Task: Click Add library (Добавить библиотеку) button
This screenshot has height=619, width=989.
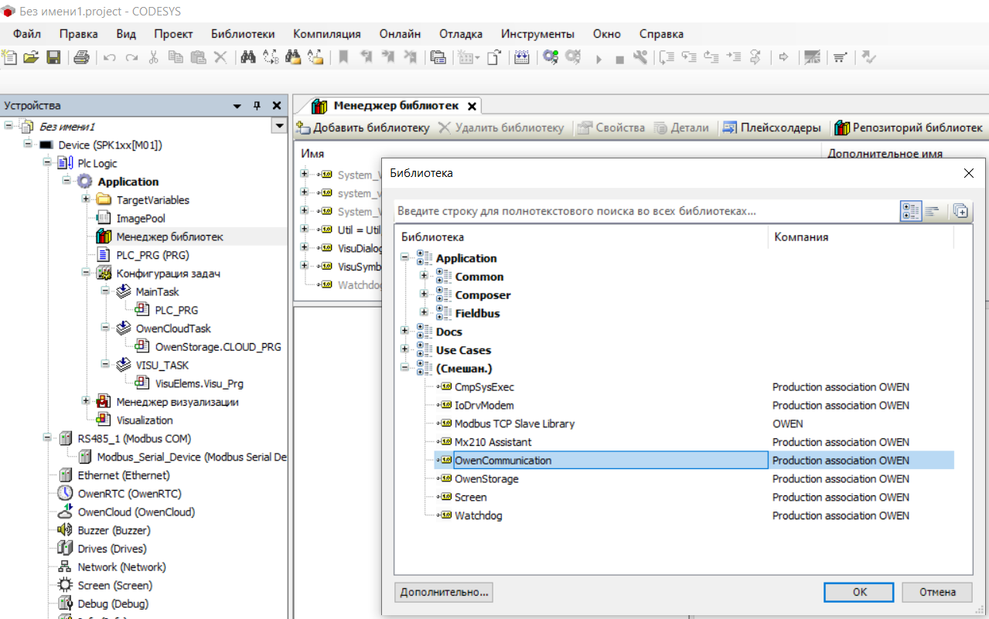Action: point(363,128)
